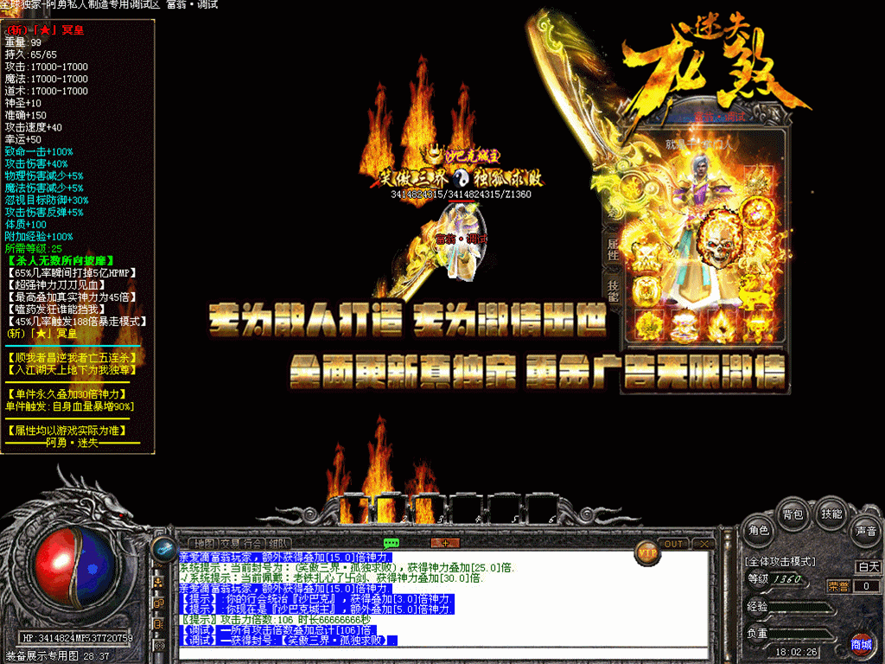This screenshot has height=664, width=885.
Task: Click the green chat bubble icon
Action: [391, 543]
